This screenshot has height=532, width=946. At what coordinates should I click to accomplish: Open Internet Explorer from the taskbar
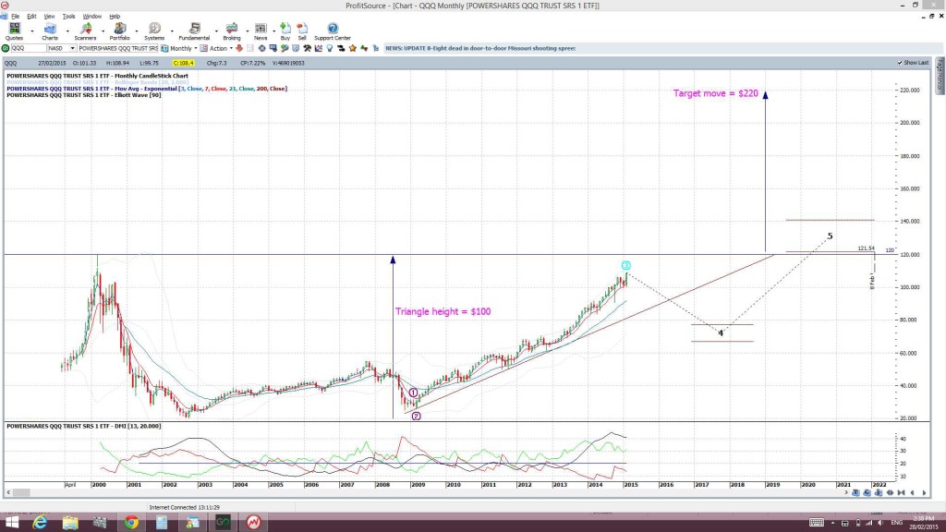click(40, 523)
